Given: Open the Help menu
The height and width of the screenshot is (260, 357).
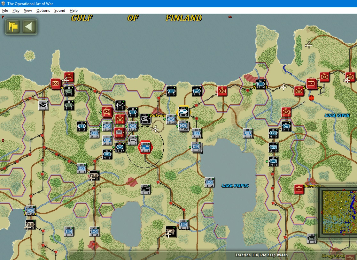Looking at the screenshot, I should coord(74,11).
